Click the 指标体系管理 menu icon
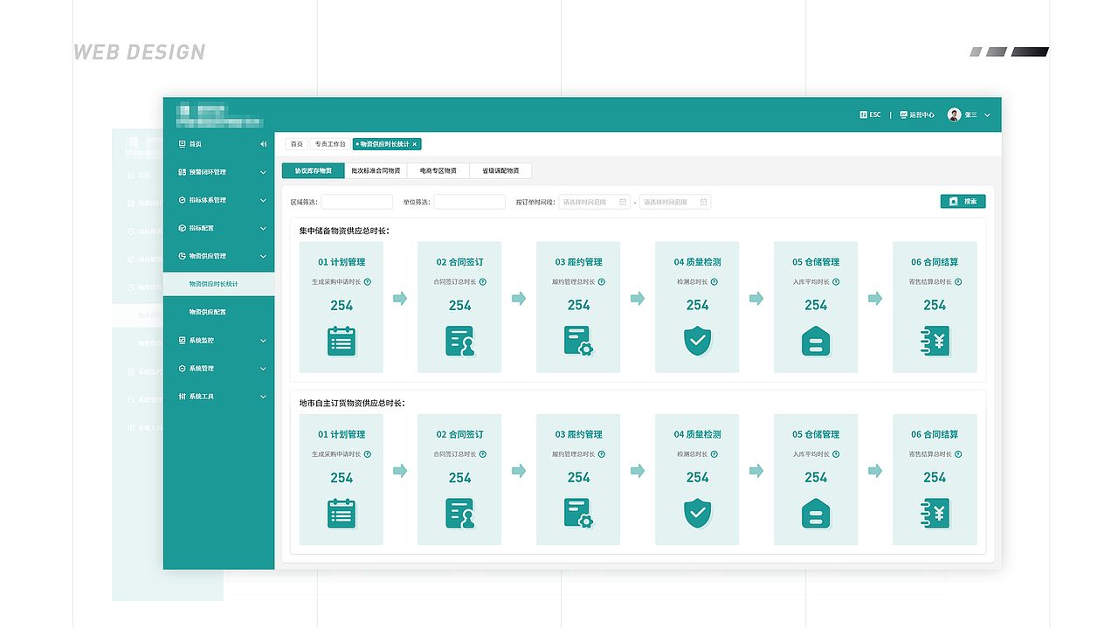 182,200
